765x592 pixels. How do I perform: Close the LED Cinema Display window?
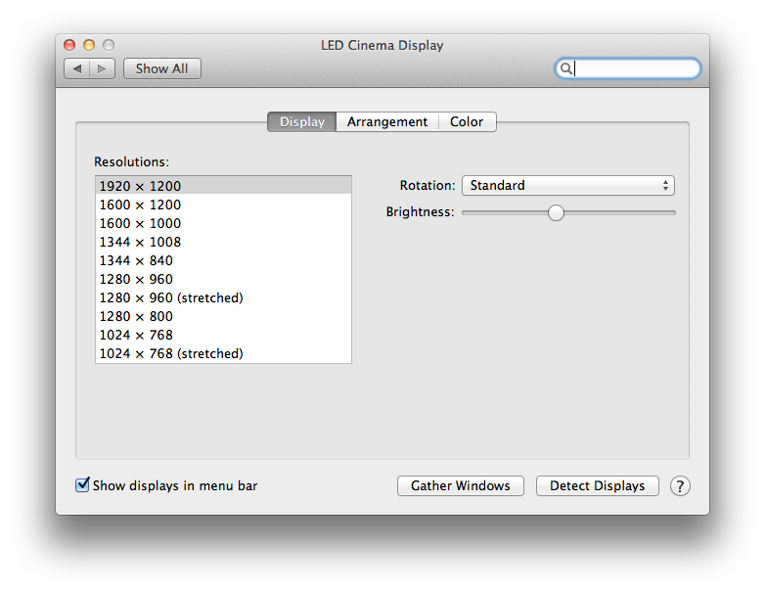coord(69,45)
